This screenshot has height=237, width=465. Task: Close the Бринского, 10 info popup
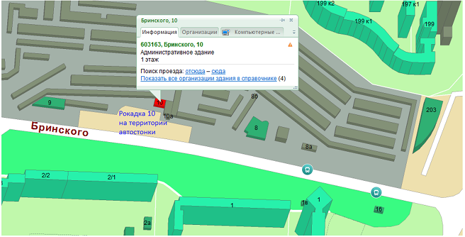pyautogui.click(x=291, y=20)
